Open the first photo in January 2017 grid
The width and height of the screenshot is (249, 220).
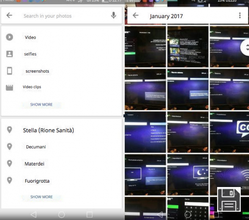(145, 47)
